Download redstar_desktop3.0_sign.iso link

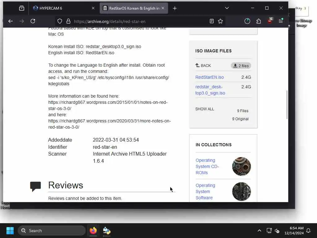pyautogui.click(x=210, y=90)
